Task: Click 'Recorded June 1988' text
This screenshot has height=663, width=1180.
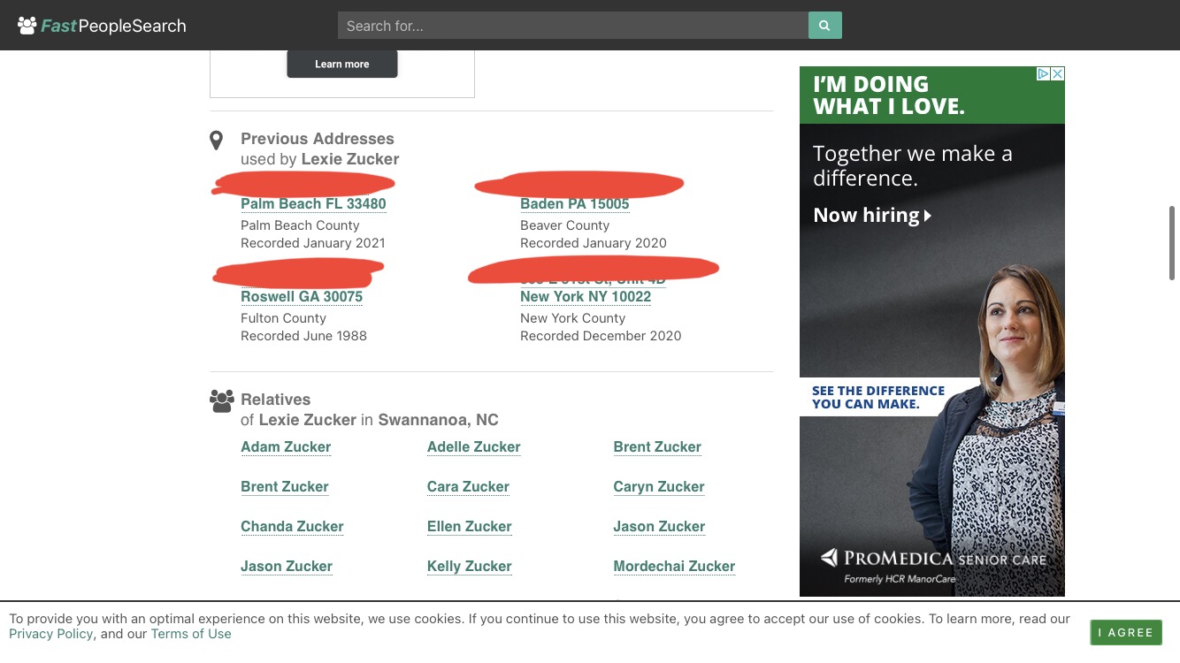Action: 303,336
